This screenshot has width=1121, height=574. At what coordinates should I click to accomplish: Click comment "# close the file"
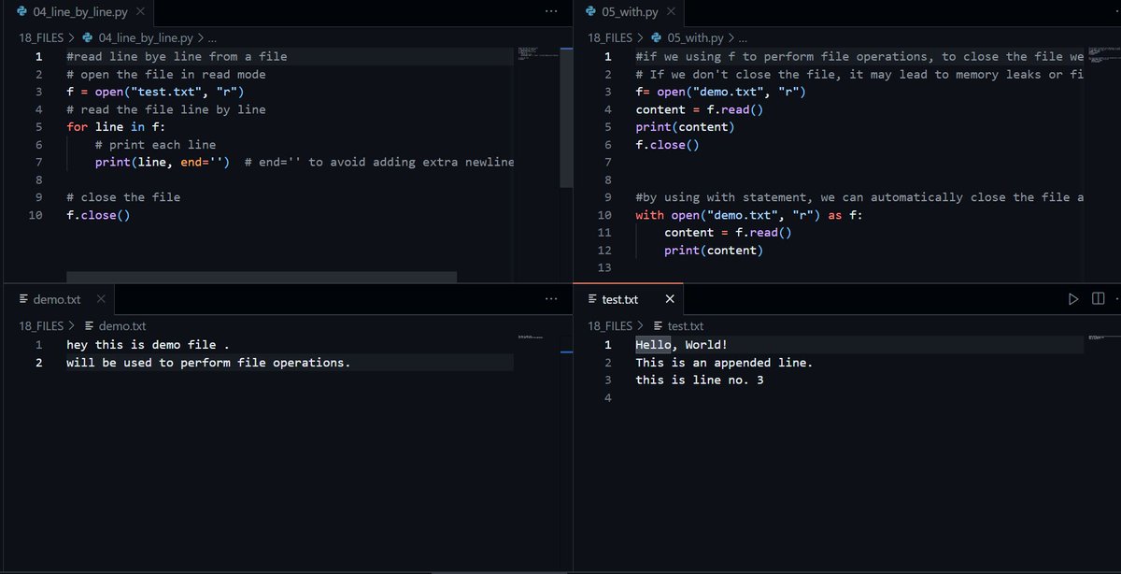123,197
